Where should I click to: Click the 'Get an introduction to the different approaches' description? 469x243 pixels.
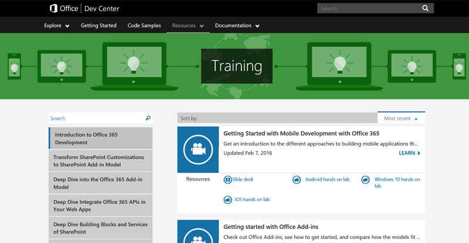point(321,144)
